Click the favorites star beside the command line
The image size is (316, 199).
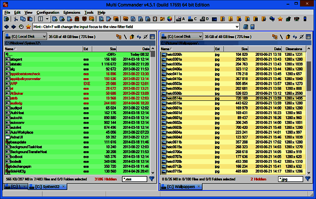point(28,26)
